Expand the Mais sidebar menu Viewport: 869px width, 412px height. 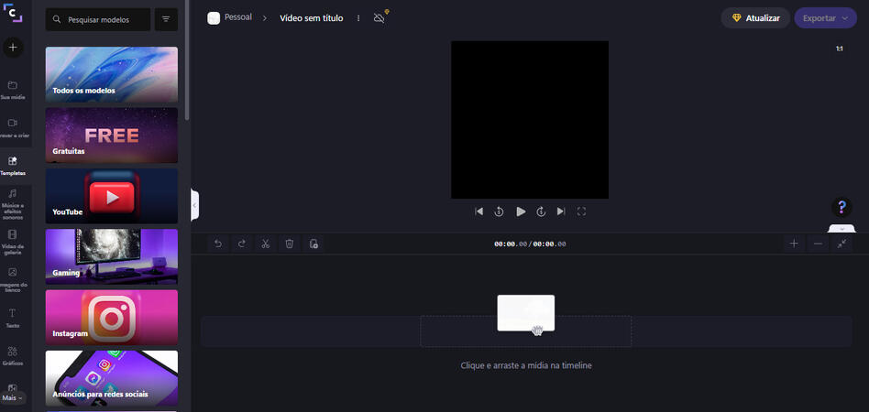pos(13,398)
